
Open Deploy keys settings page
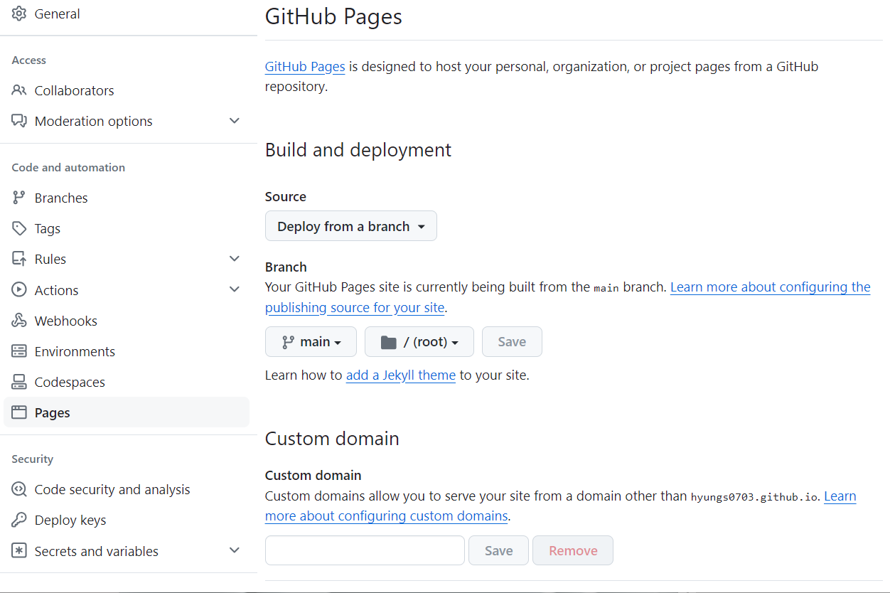tap(127, 520)
